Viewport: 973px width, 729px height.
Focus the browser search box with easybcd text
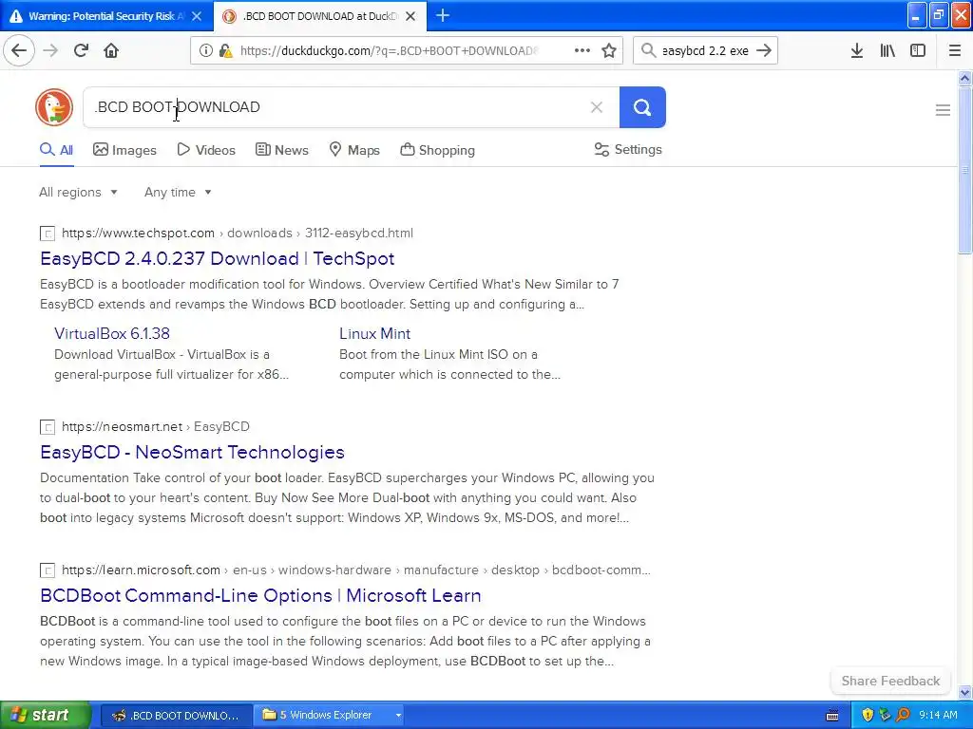[x=705, y=51]
